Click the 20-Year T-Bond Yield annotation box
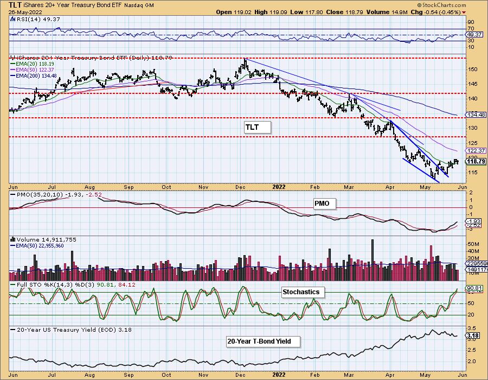488x380 pixels. (x=264, y=341)
